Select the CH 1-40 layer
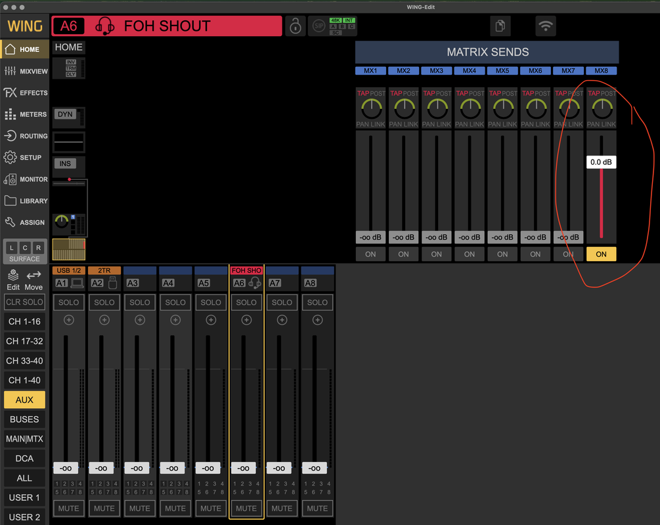 click(x=24, y=380)
